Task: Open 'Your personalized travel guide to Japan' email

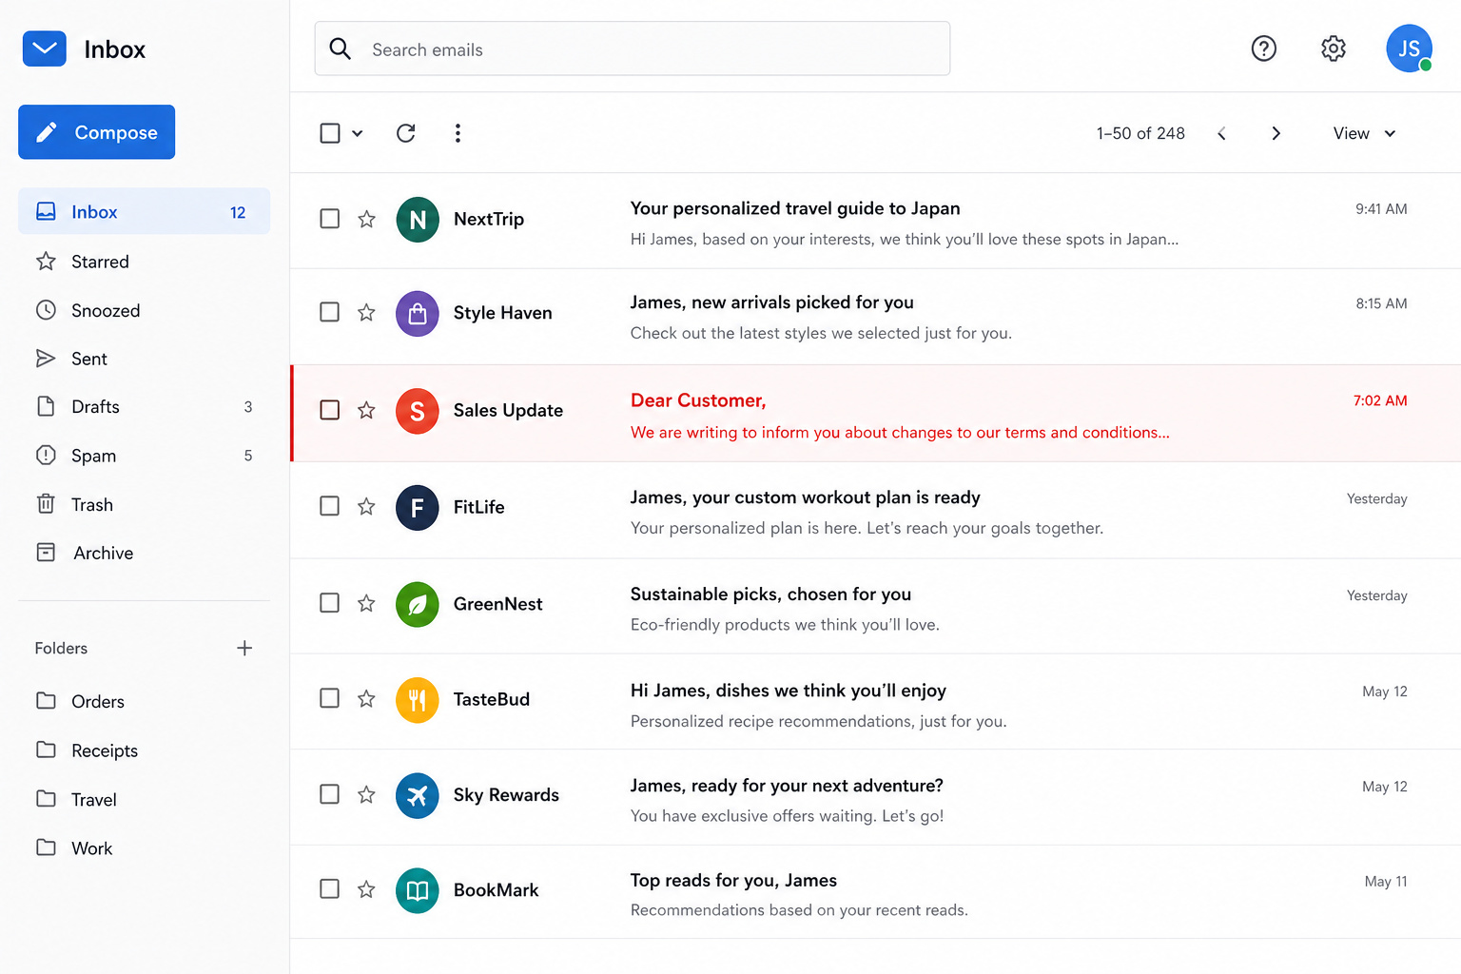Action: tap(795, 208)
